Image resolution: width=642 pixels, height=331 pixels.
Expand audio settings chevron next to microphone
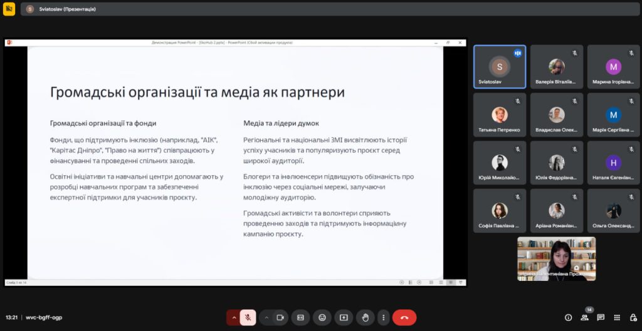click(234, 317)
